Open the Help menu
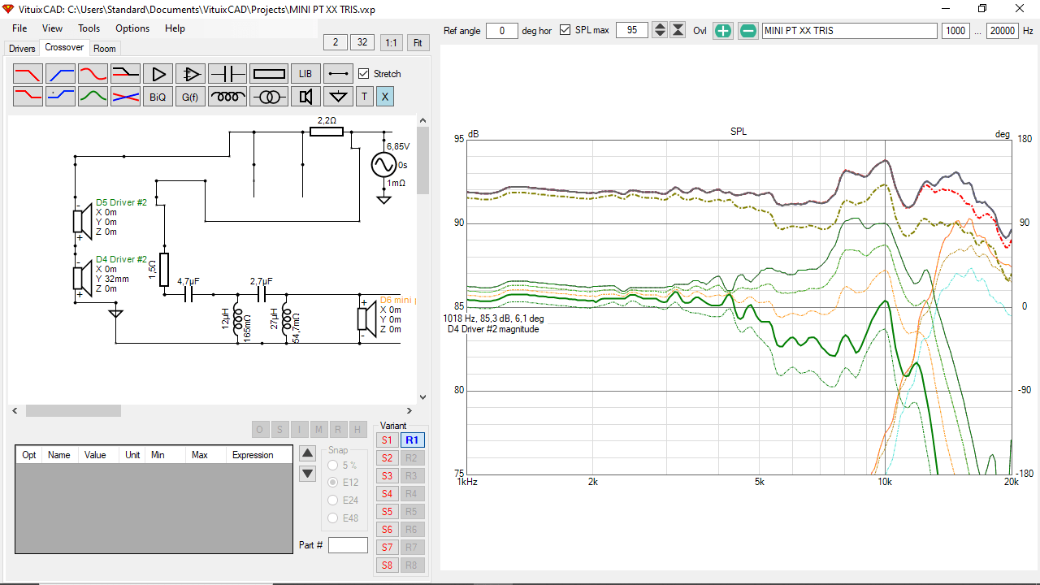 (175, 28)
